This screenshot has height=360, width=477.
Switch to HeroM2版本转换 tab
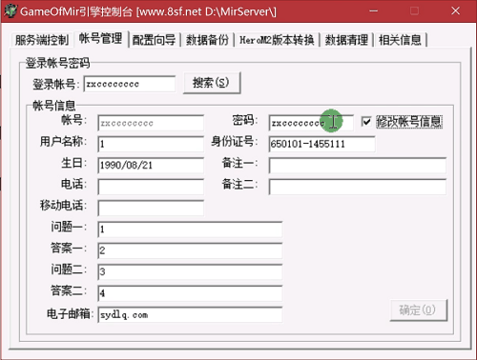pos(277,40)
